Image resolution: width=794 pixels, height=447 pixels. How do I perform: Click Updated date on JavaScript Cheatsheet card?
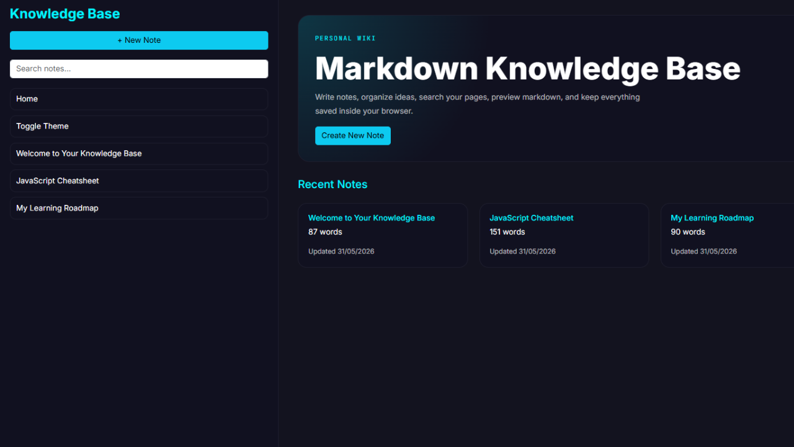[522, 251]
